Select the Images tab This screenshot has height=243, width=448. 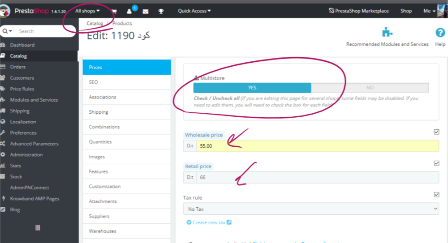coord(127,157)
